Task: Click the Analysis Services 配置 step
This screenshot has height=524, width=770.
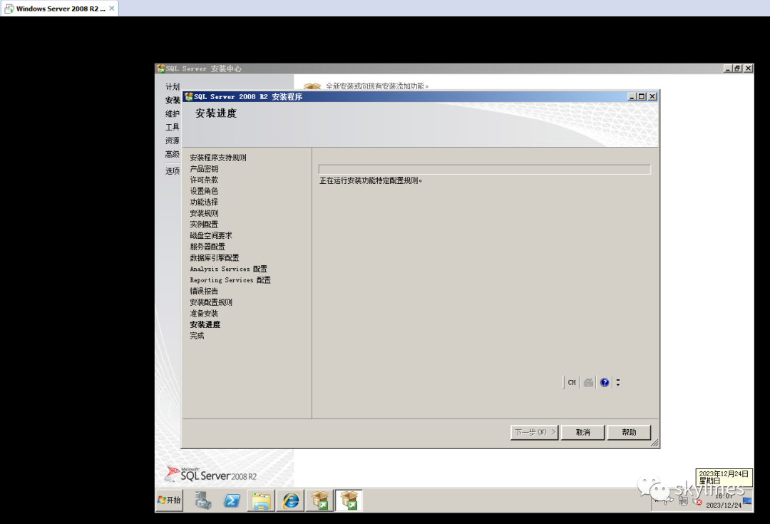Action: [x=228, y=269]
